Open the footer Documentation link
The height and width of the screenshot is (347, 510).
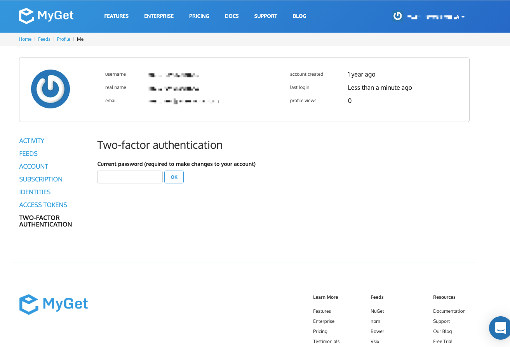click(449, 311)
